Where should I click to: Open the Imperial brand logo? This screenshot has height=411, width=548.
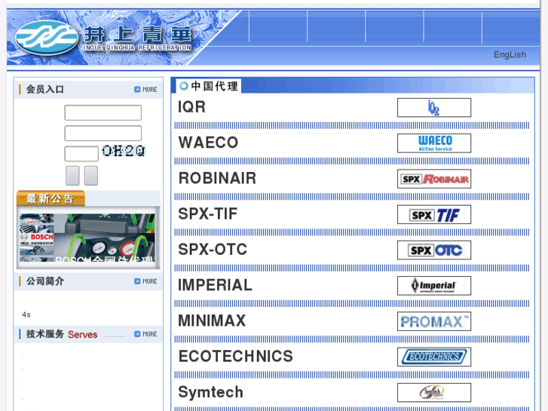[x=434, y=286]
